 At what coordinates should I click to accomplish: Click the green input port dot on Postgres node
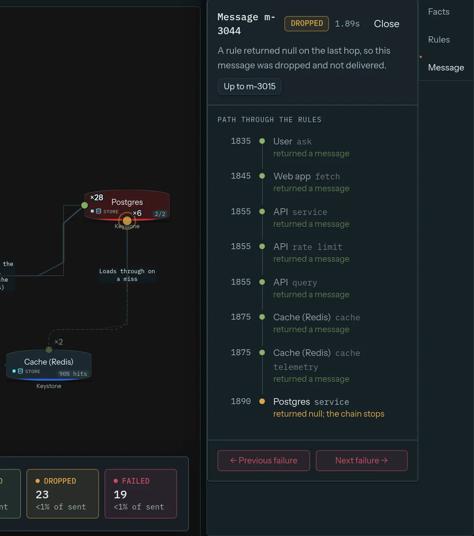(x=85, y=206)
